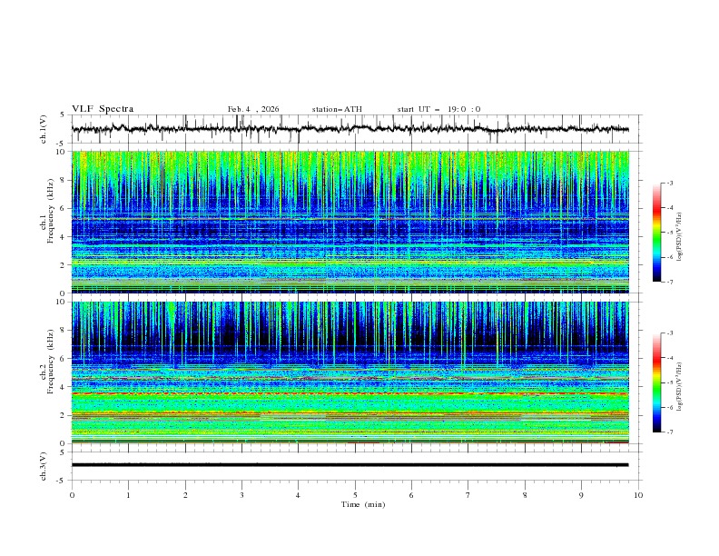Click the "ch.1(V)" axis label
719x556 pixels.
pos(44,129)
